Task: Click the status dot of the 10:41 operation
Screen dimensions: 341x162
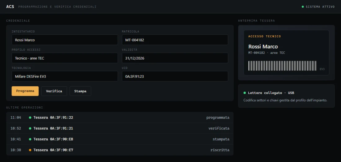Action: click(30, 139)
